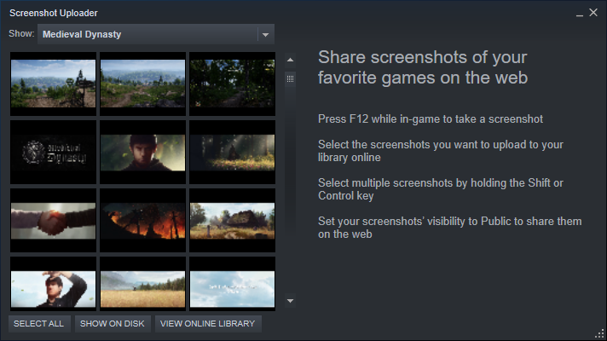Select the sunlit forest meadow figure thumbnail
The height and width of the screenshot is (341, 607).
(232, 152)
